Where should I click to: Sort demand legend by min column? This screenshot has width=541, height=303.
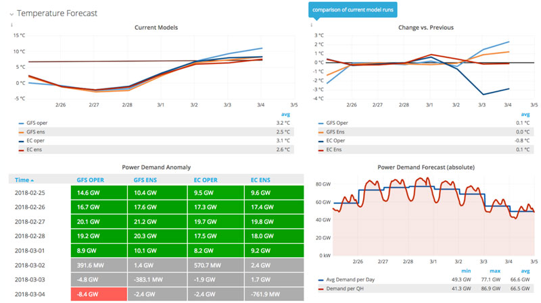pos(466,271)
